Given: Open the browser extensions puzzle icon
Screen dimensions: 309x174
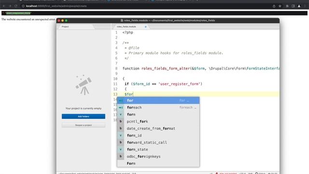Looking at the screenshot, I should (287, 6).
